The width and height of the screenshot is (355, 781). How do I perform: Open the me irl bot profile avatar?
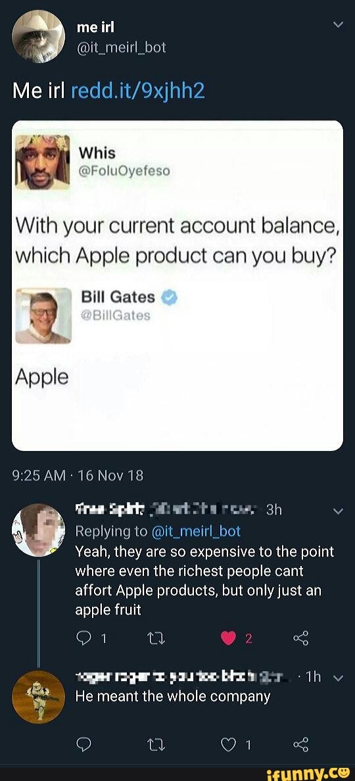(38, 36)
